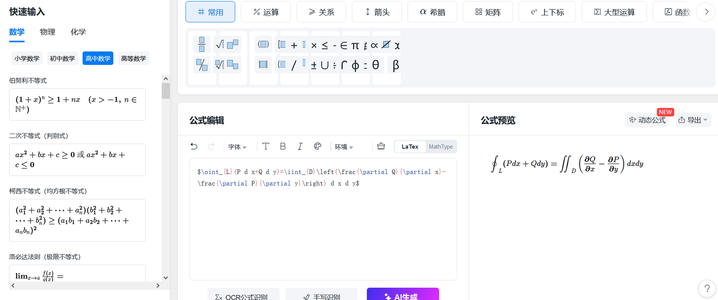Choose the 初中数学 level filter

pyautogui.click(x=62, y=58)
